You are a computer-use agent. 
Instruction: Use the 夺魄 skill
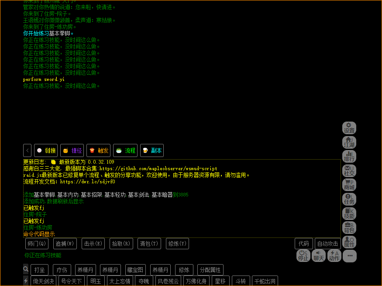tap(144, 281)
